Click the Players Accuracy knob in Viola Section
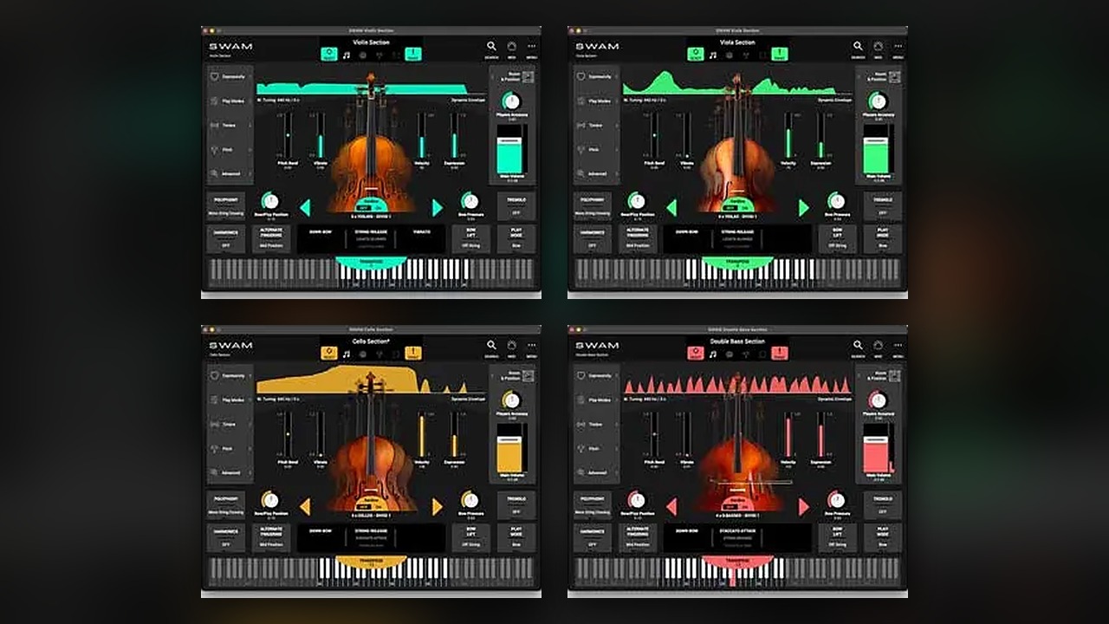This screenshot has height=624, width=1109. pyautogui.click(x=878, y=101)
